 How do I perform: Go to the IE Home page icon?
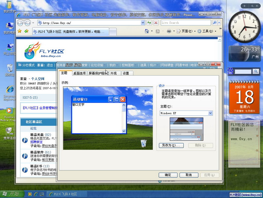147,31
